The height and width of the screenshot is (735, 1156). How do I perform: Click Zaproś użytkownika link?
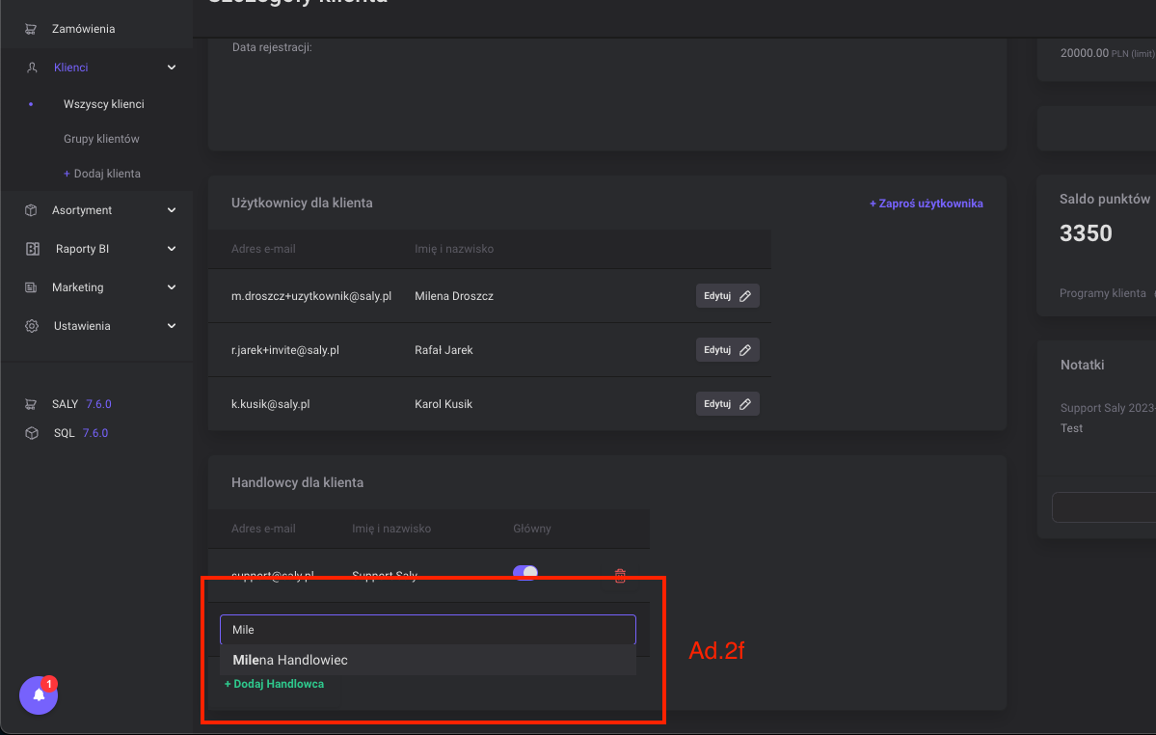[x=926, y=204]
